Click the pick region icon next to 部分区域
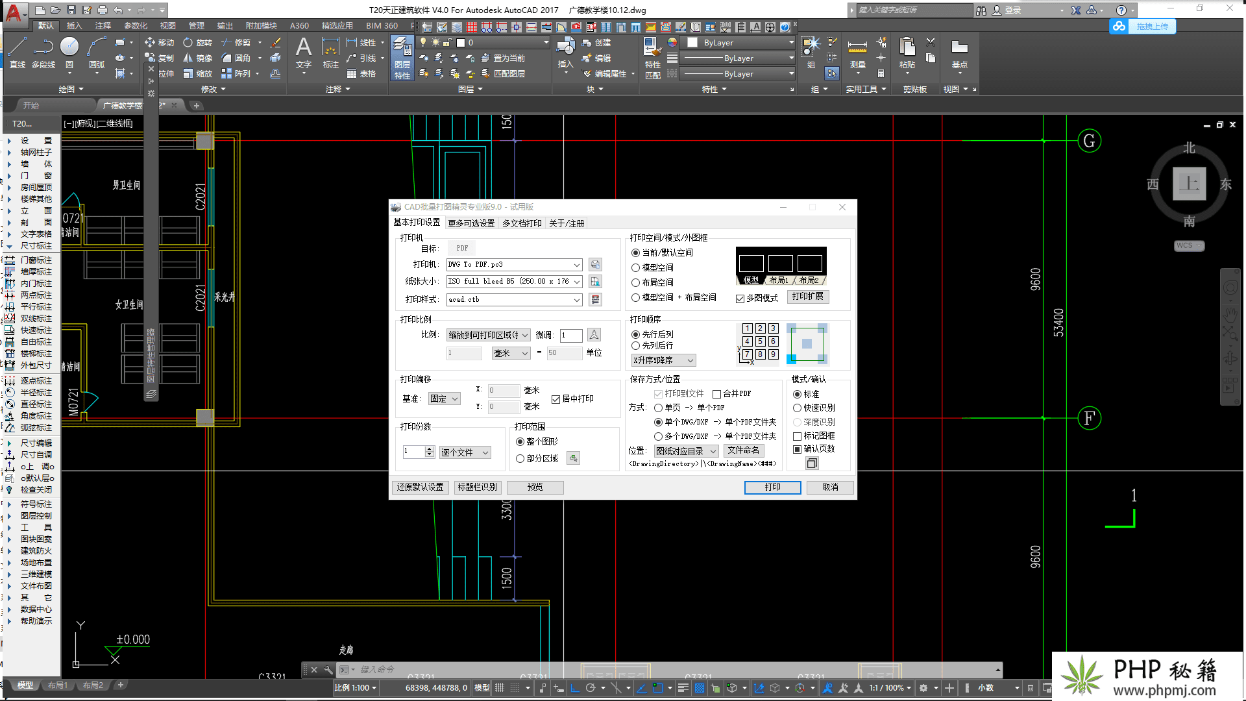Viewport: 1246px width, 701px height. (574, 458)
